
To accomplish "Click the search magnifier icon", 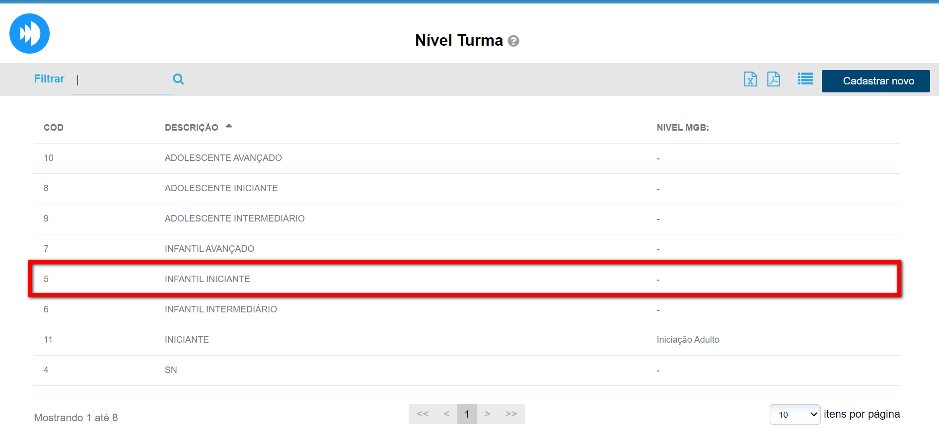I will tap(178, 79).
